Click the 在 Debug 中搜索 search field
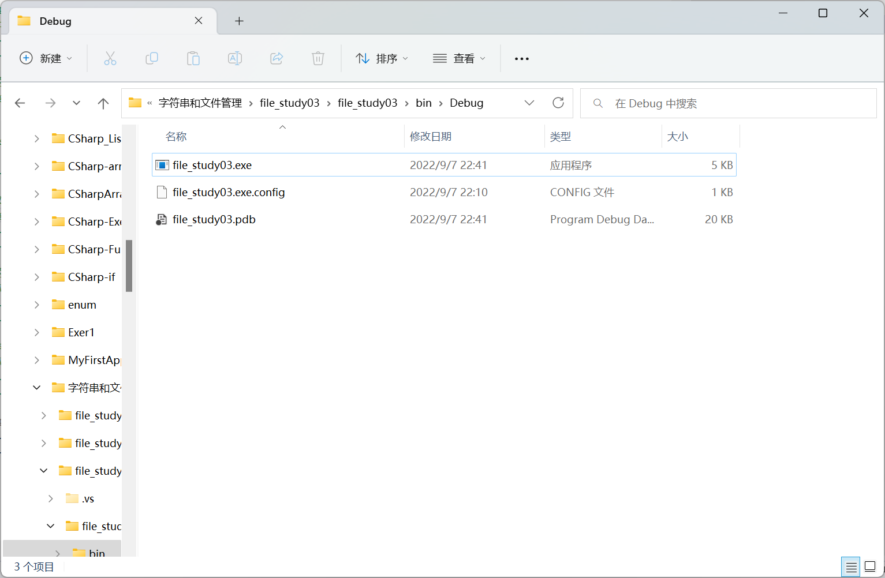This screenshot has width=885, height=578. coord(729,103)
